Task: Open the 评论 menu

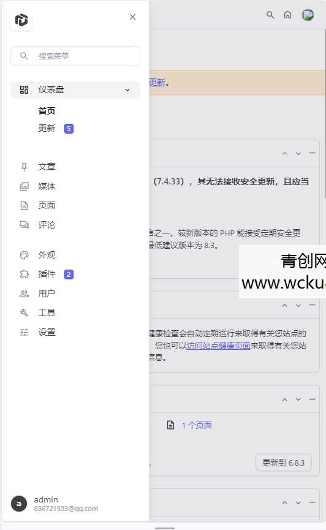Action: [x=47, y=225]
